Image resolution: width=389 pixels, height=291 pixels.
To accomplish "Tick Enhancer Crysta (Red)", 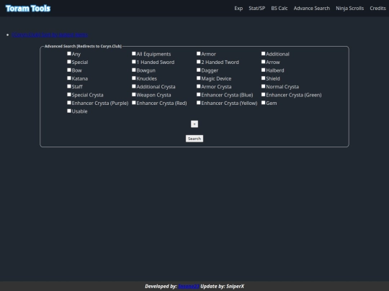I will click(x=134, y=103).
